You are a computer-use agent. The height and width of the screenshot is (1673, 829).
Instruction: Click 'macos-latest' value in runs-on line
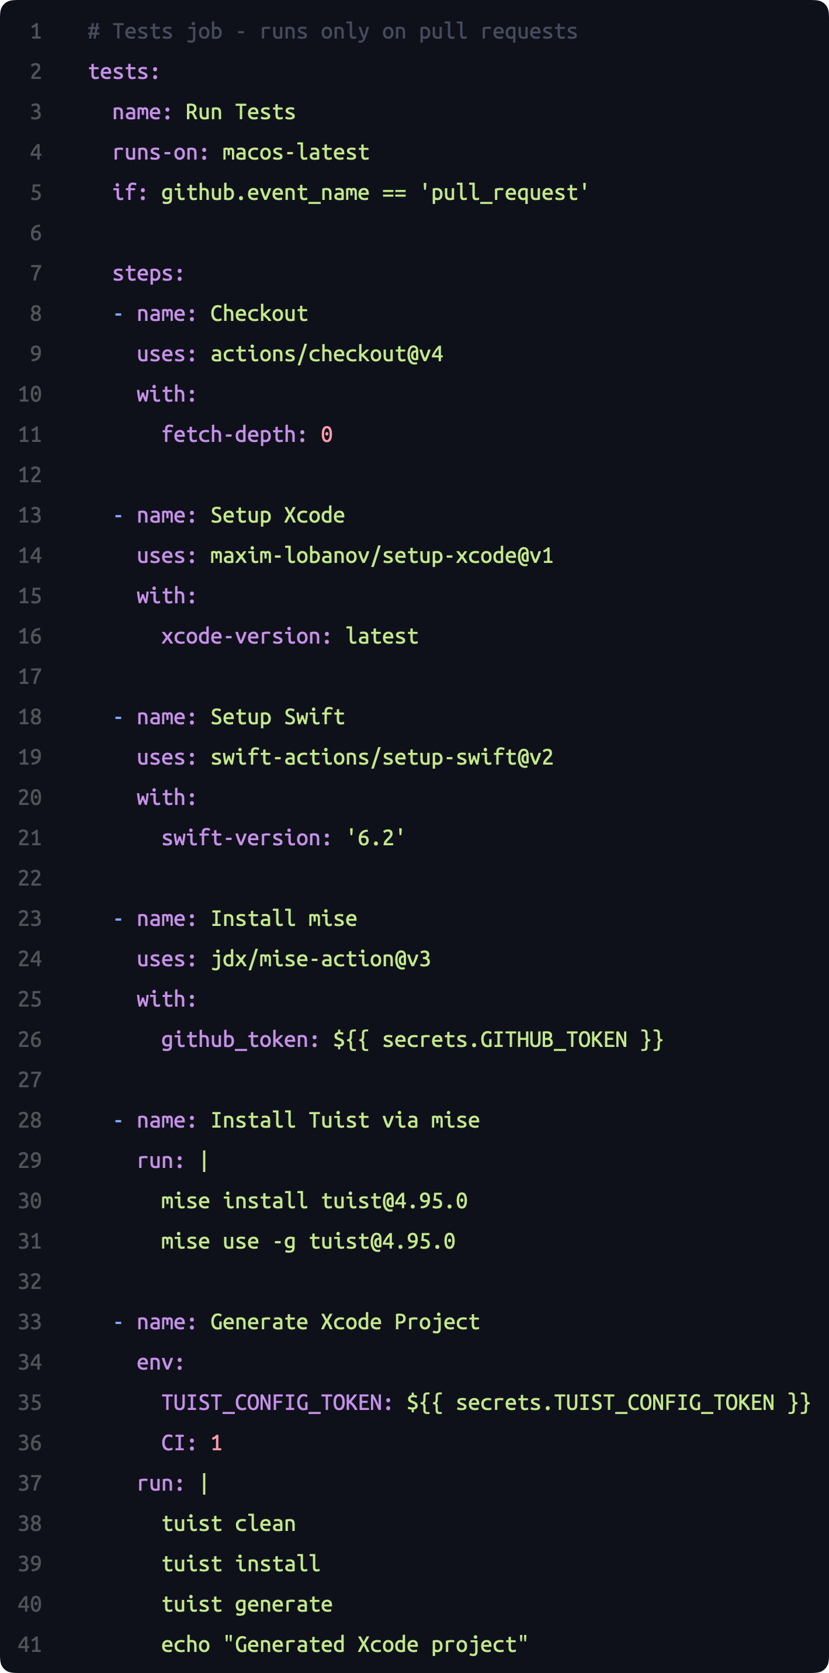click(x=296, y=152)
